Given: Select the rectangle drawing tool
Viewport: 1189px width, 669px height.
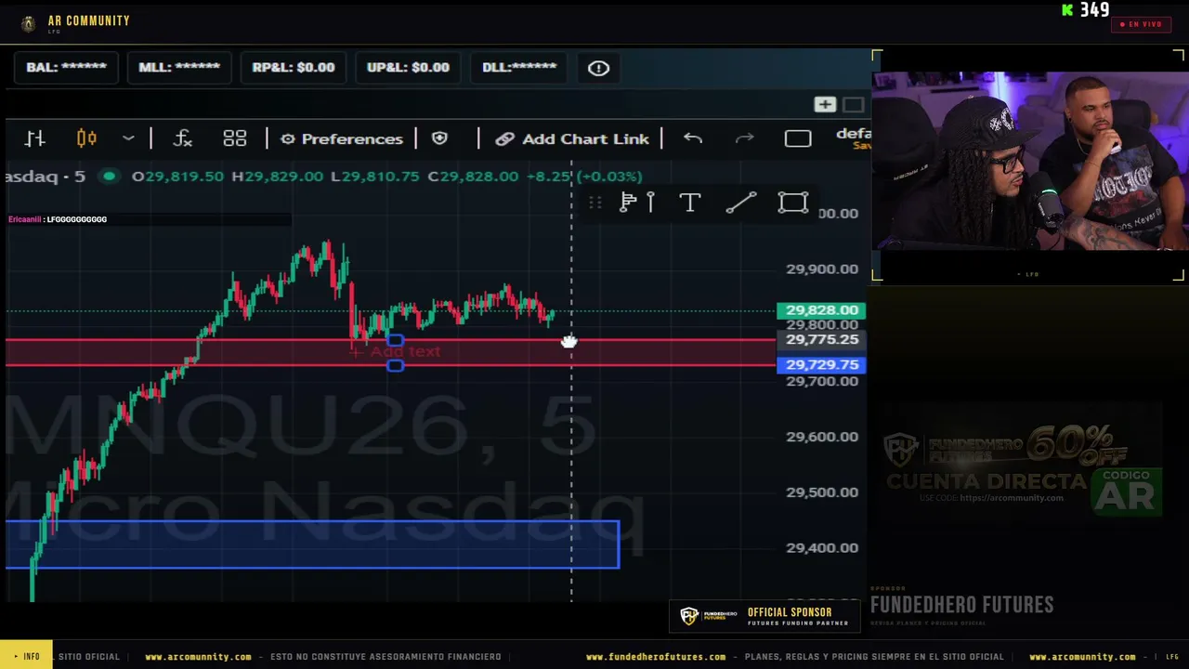Looking at the screenshot, I should (x=793, y=203).
